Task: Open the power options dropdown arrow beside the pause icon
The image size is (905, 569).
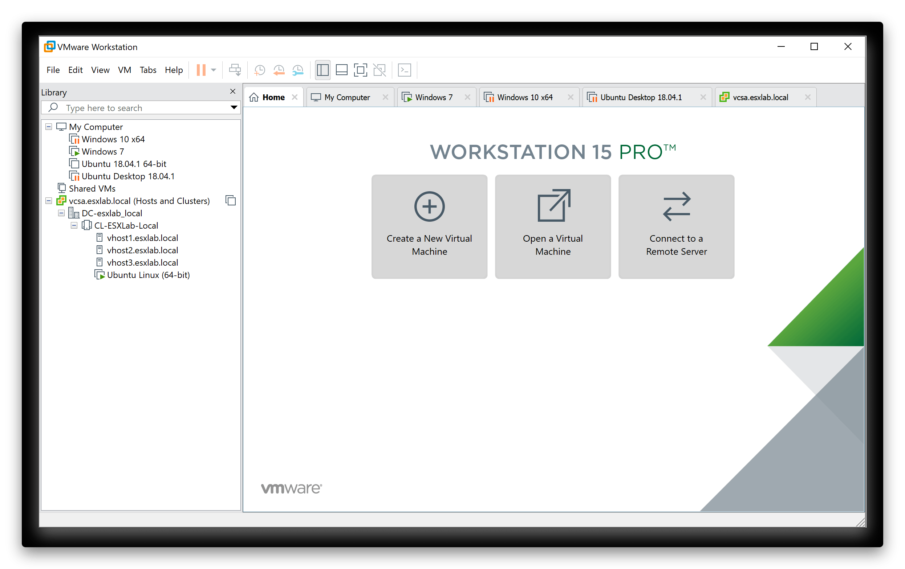Action: [x=214, y=70]
